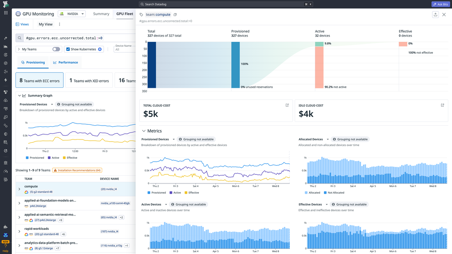Open Installation Recommendations (64)

77,170
